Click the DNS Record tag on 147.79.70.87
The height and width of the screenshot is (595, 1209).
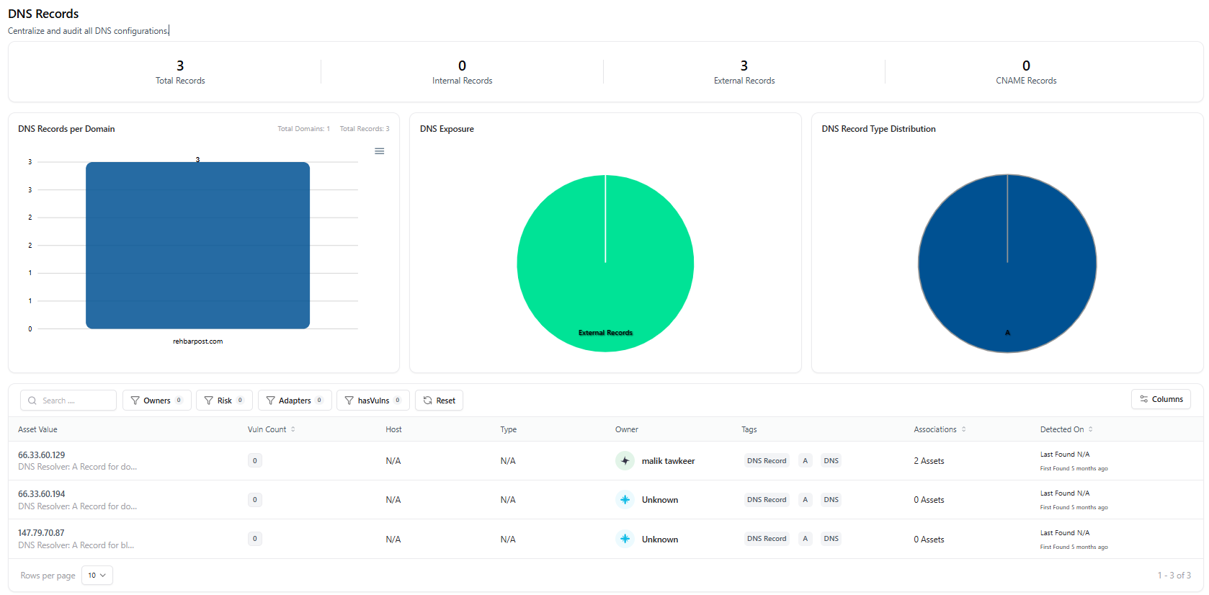coord(767,539)
